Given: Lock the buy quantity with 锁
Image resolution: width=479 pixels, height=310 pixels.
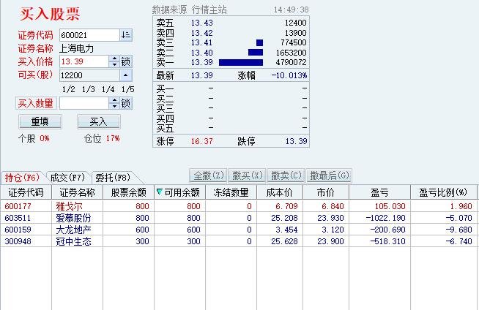Looking at the screenshot, I should tap(126, 103).
